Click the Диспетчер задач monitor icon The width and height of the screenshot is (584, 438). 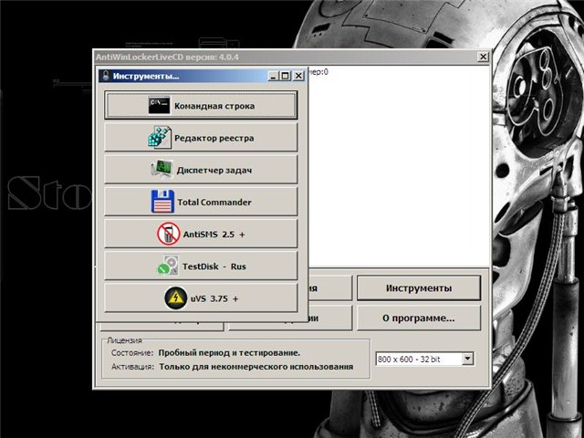point(162,170)
